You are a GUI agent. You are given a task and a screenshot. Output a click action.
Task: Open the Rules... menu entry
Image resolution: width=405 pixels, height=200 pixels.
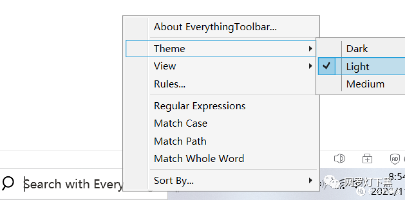169,84
